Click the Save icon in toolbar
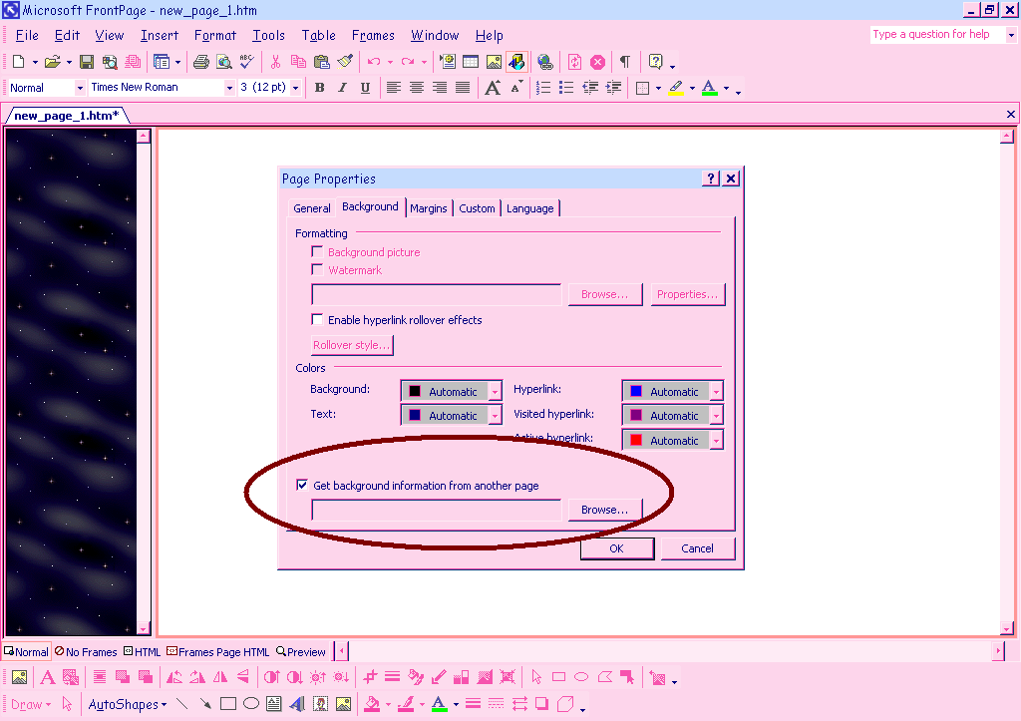 click(x=87, y=62)
